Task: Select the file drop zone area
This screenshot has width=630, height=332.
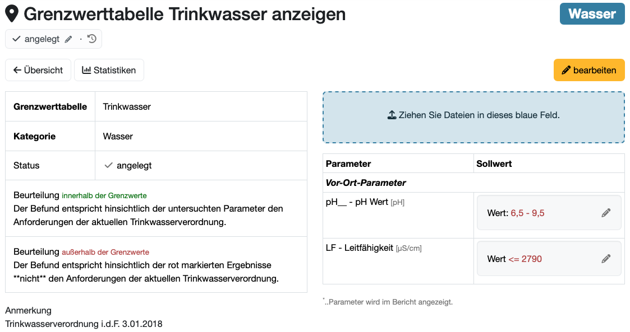Action: pos(473,116)
